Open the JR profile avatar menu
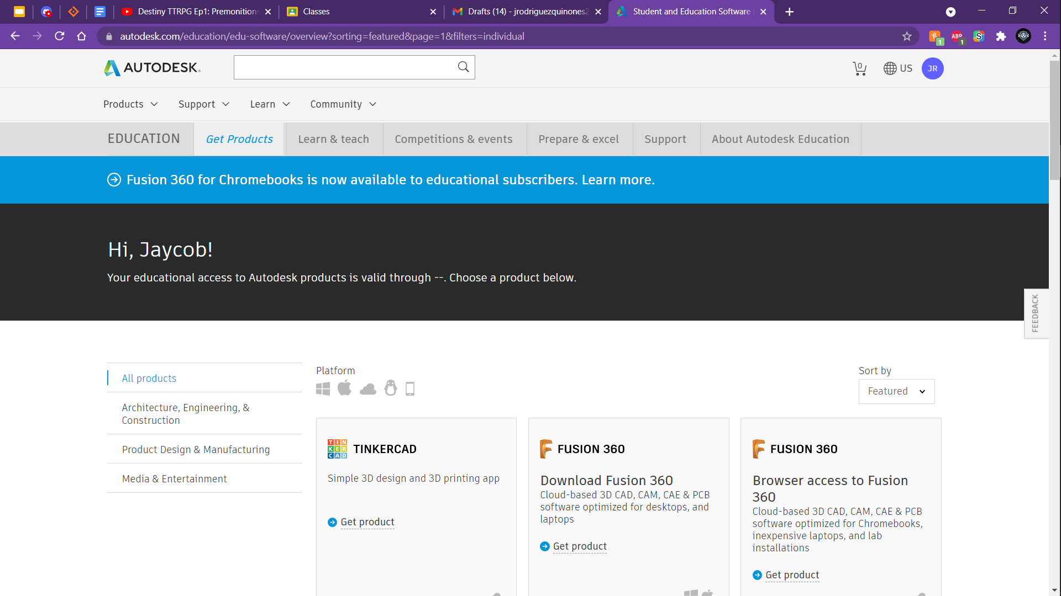Image resolution: width=1061 pixels, height=596 pixels. point(932,68)
